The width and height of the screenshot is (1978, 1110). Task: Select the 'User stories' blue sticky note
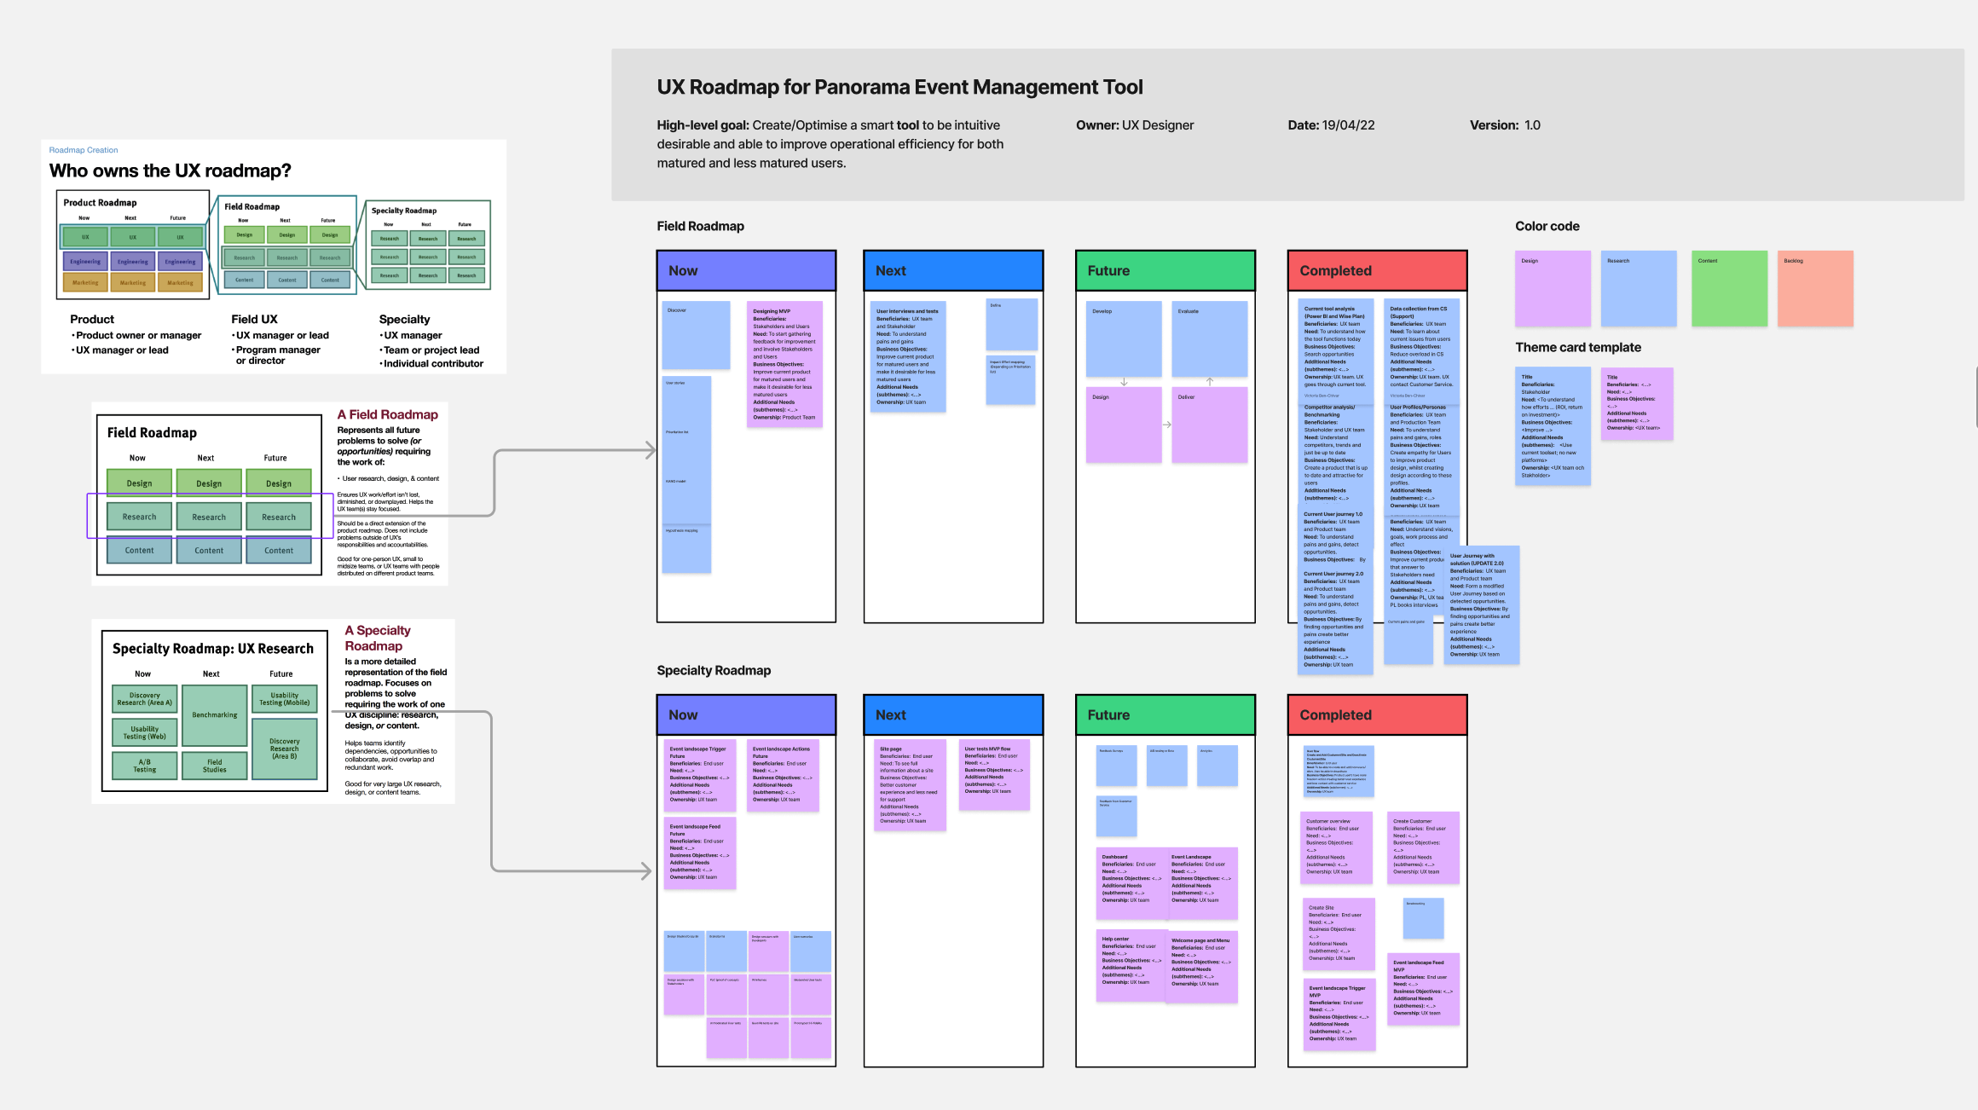tap(686, 401)
